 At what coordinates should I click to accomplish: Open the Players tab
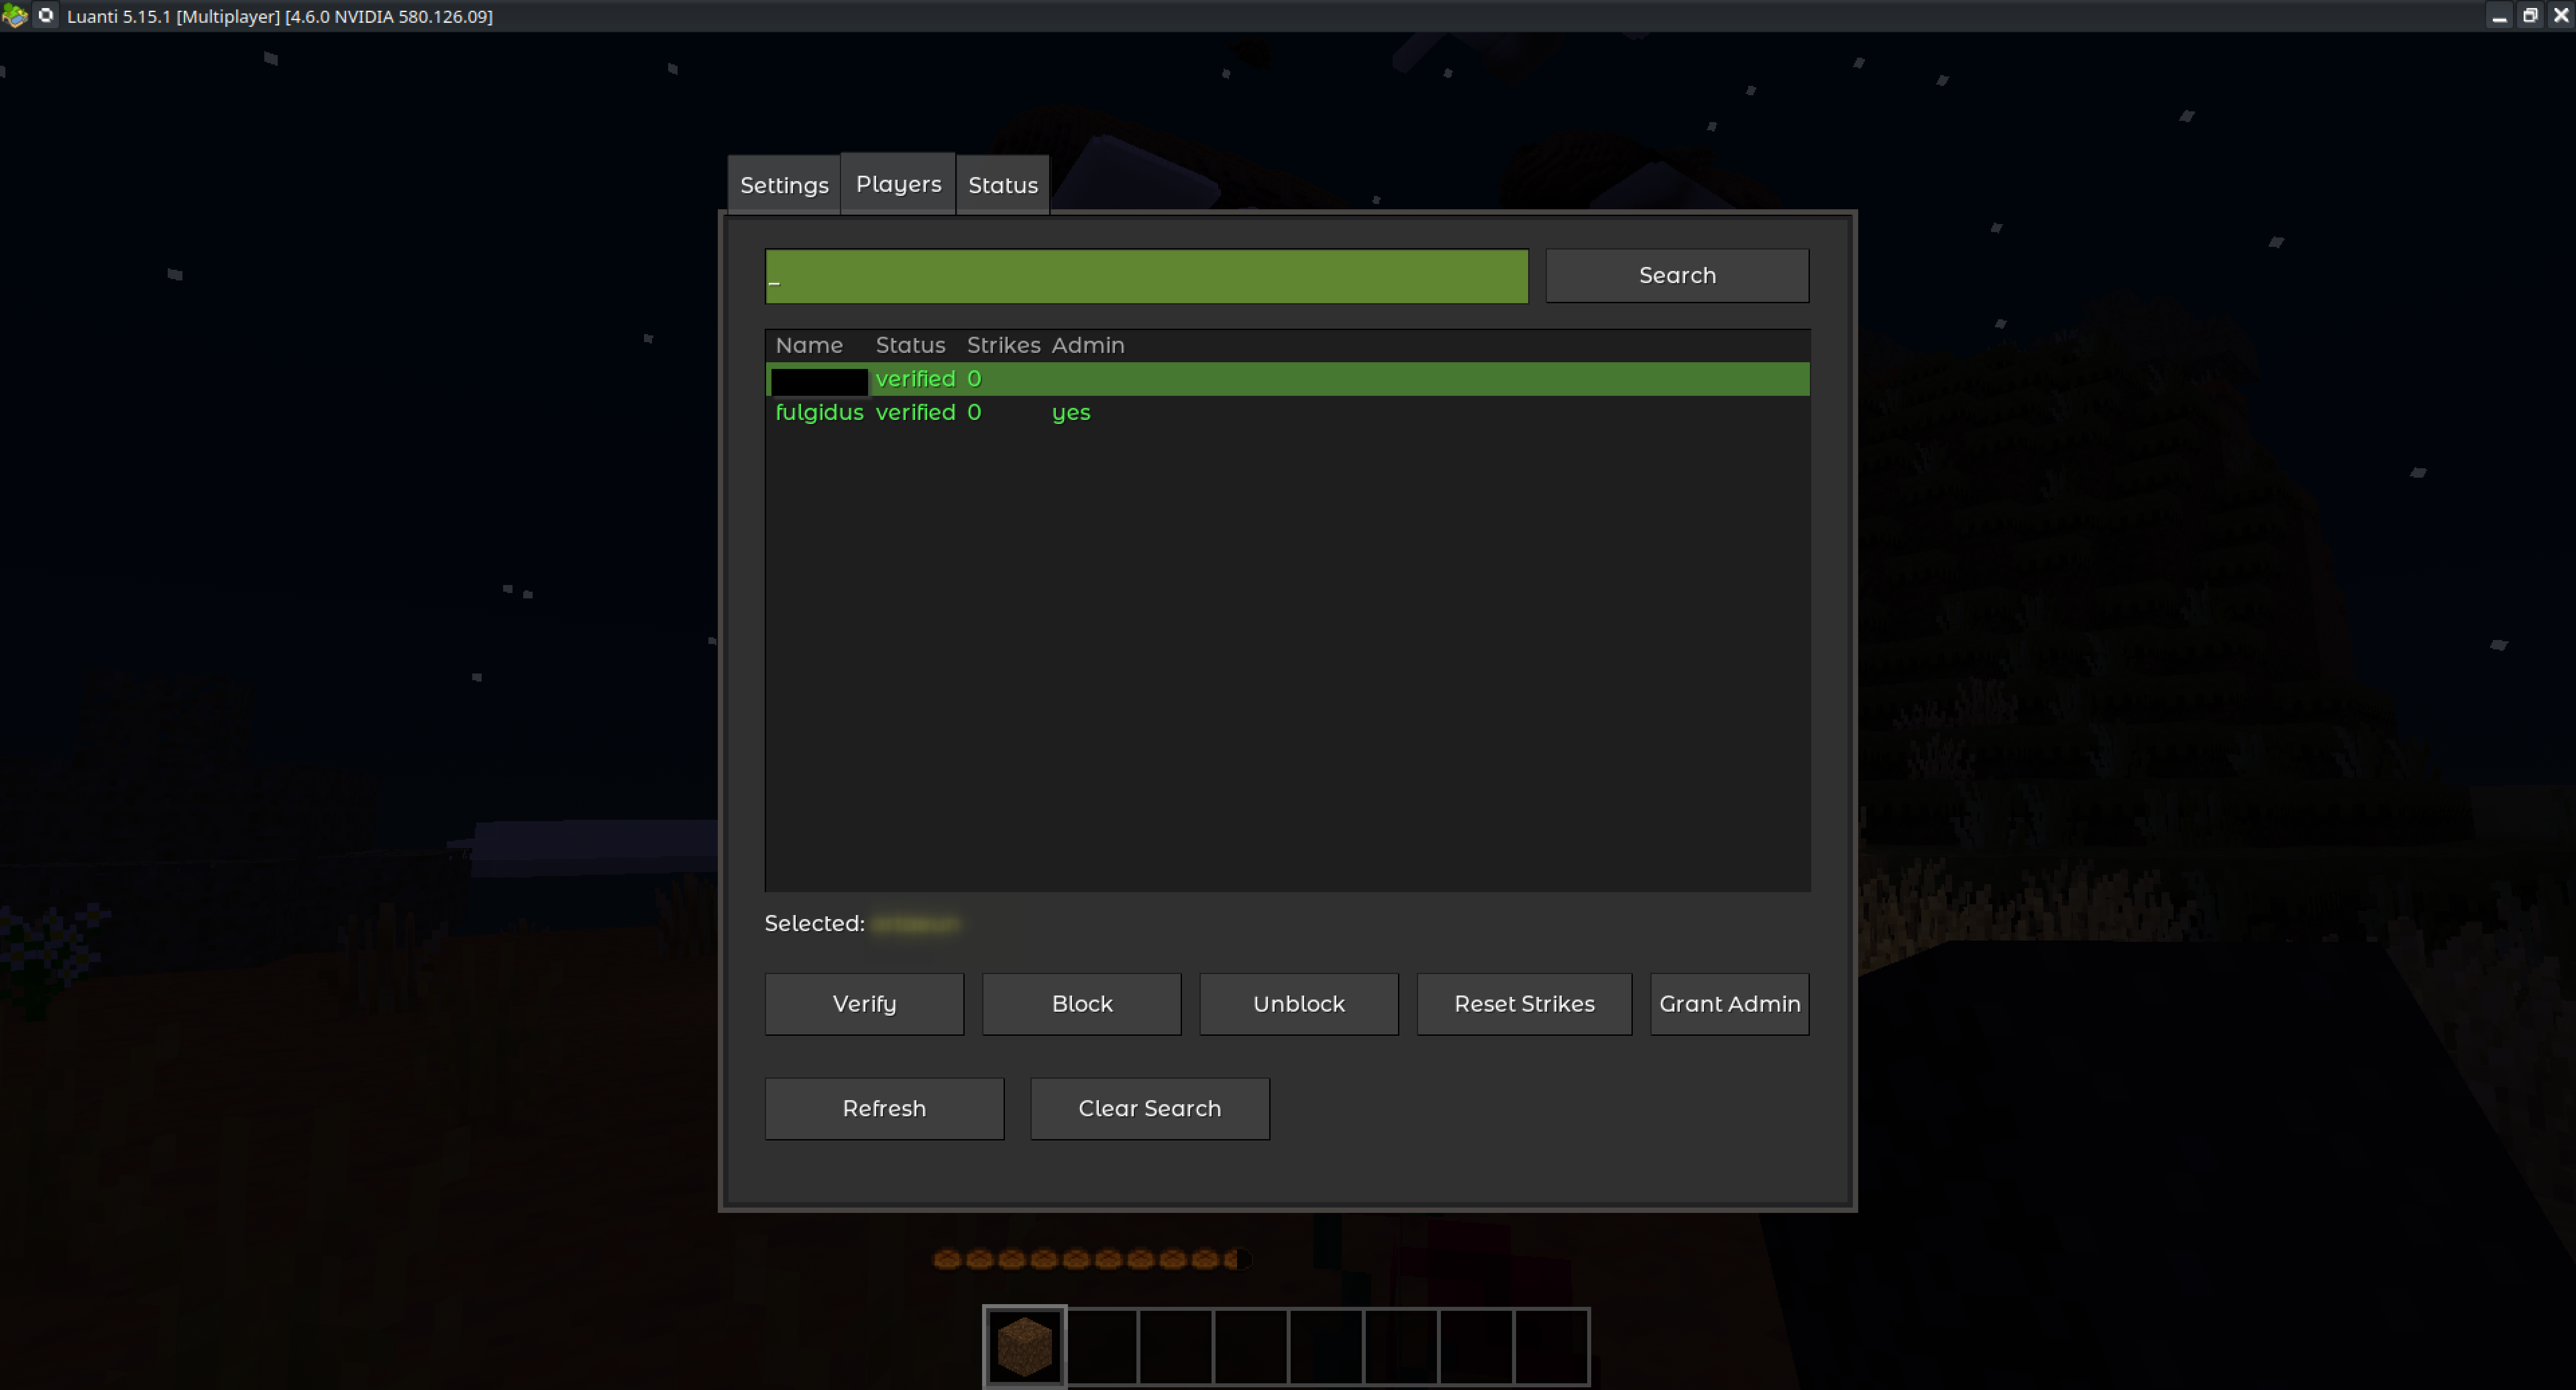pos(898,184)
